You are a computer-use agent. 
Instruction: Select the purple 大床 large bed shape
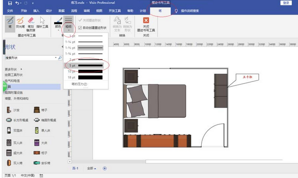pos(41,143)
